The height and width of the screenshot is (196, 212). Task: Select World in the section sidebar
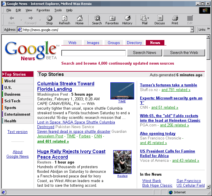coord(18,81)
